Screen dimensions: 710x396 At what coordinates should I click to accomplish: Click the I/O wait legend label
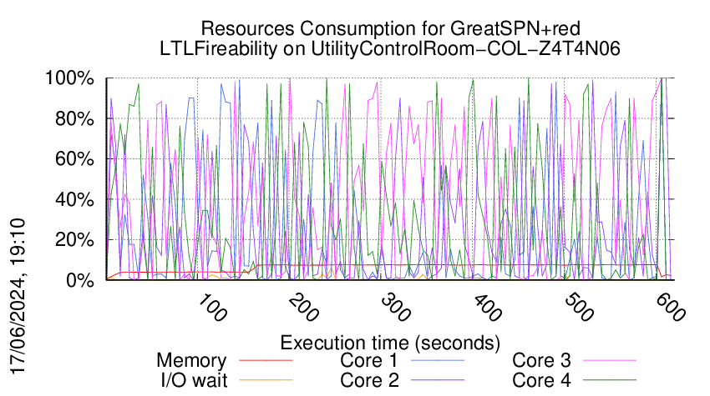pos(195,380)
